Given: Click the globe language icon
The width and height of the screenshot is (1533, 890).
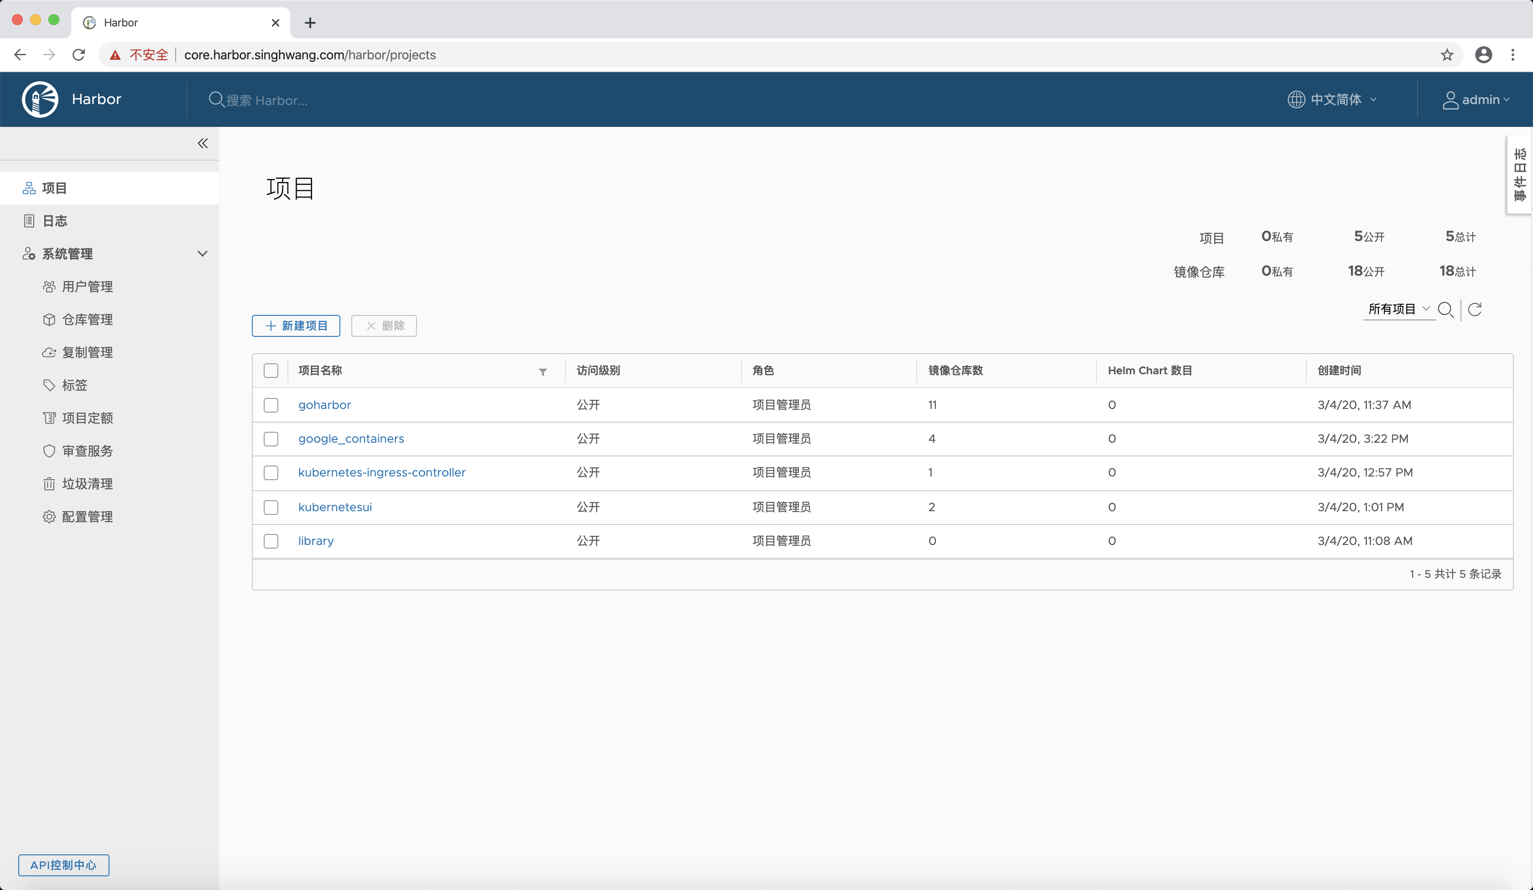Looking at the screenshot, I should pos(1296,99).
